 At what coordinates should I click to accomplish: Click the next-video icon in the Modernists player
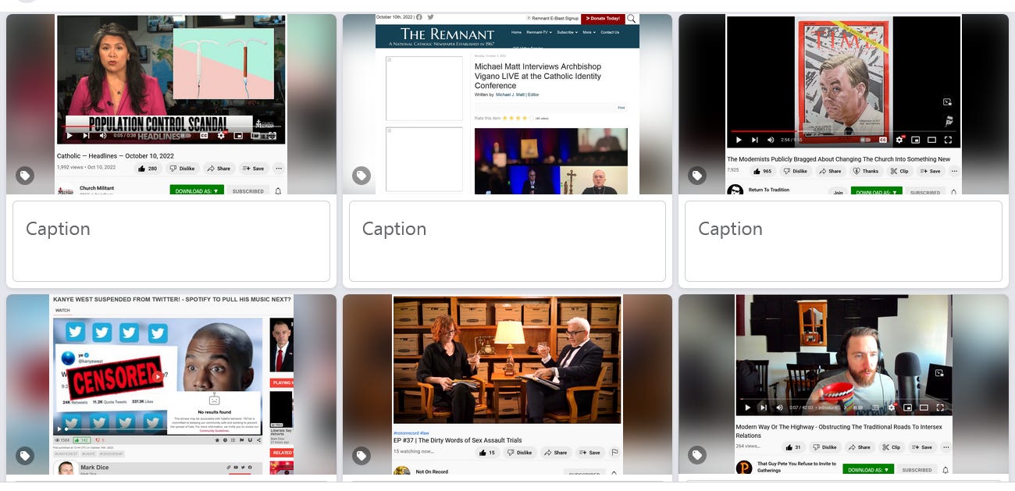click(754, 140)
